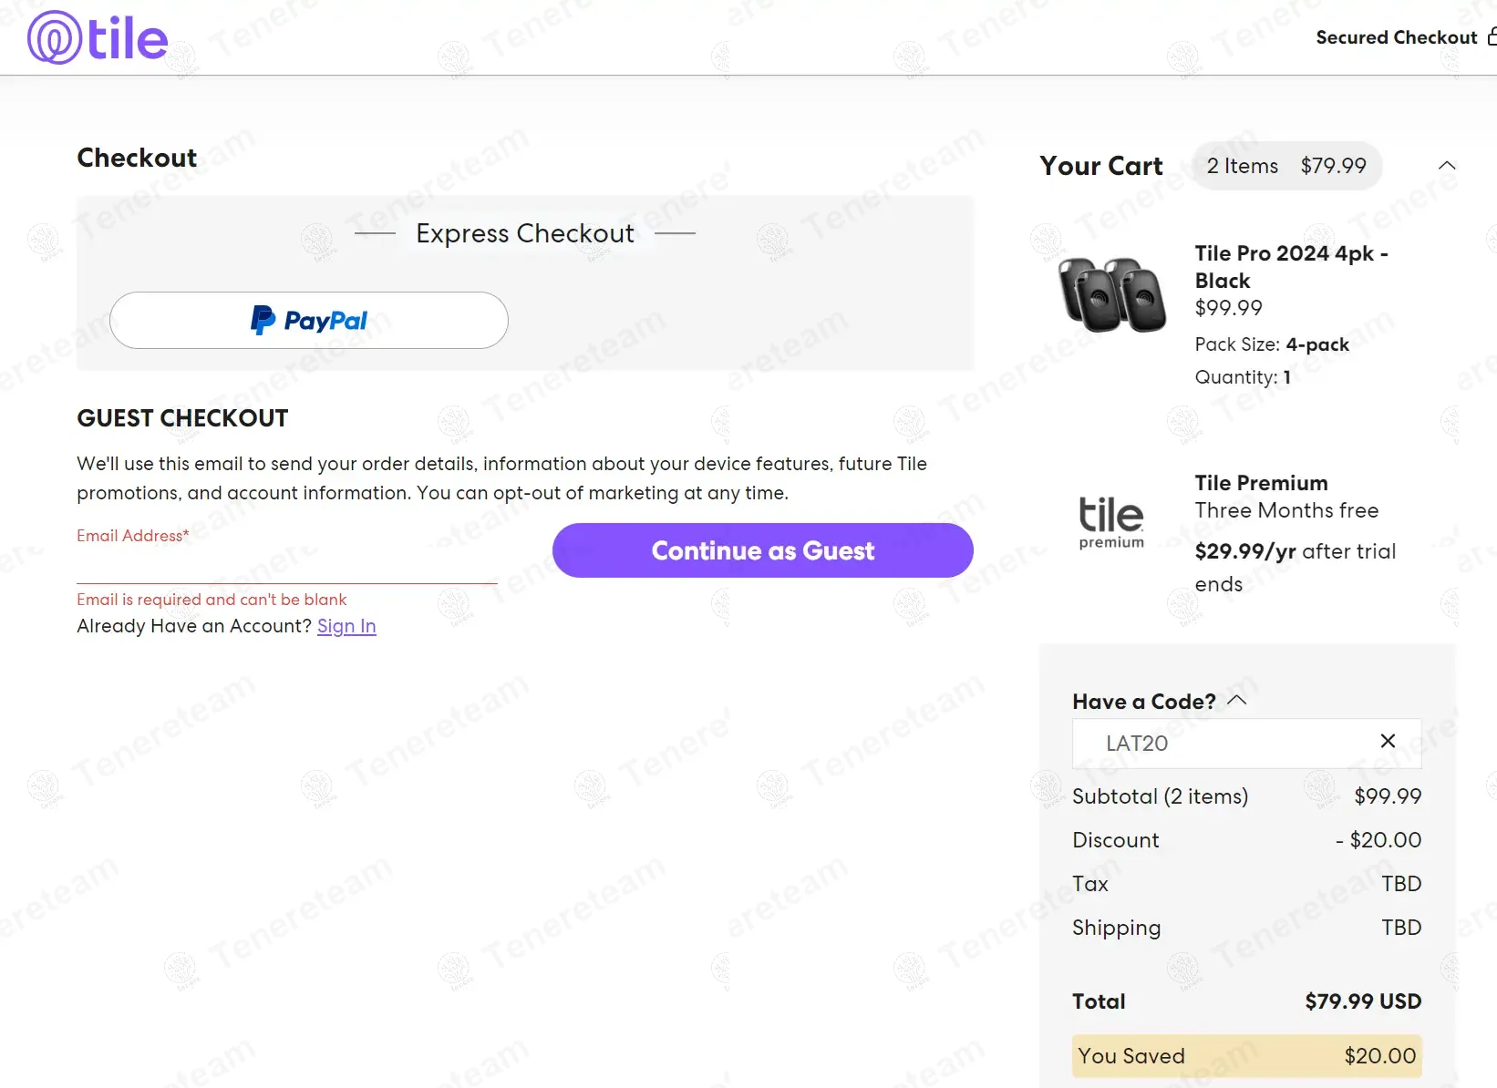Image resolution: width=1497 pixels, height=1088 pixels.
Task: Open the Sign In link
Action: click(346, 626)
